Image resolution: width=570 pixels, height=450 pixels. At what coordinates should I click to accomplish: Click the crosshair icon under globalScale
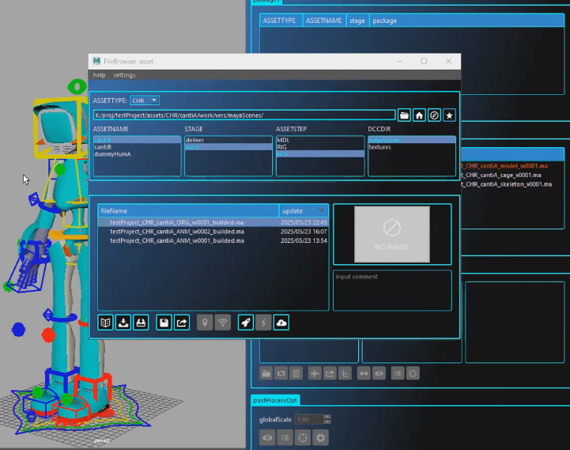coord(303,437)
